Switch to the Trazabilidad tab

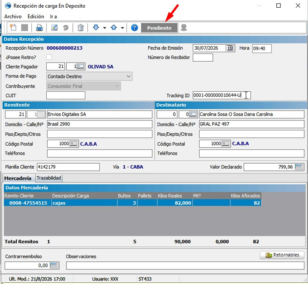coord(49,178)
